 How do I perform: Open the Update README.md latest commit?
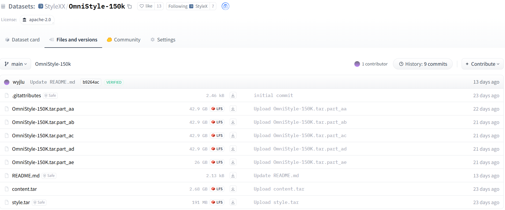[x=53, y=82]
